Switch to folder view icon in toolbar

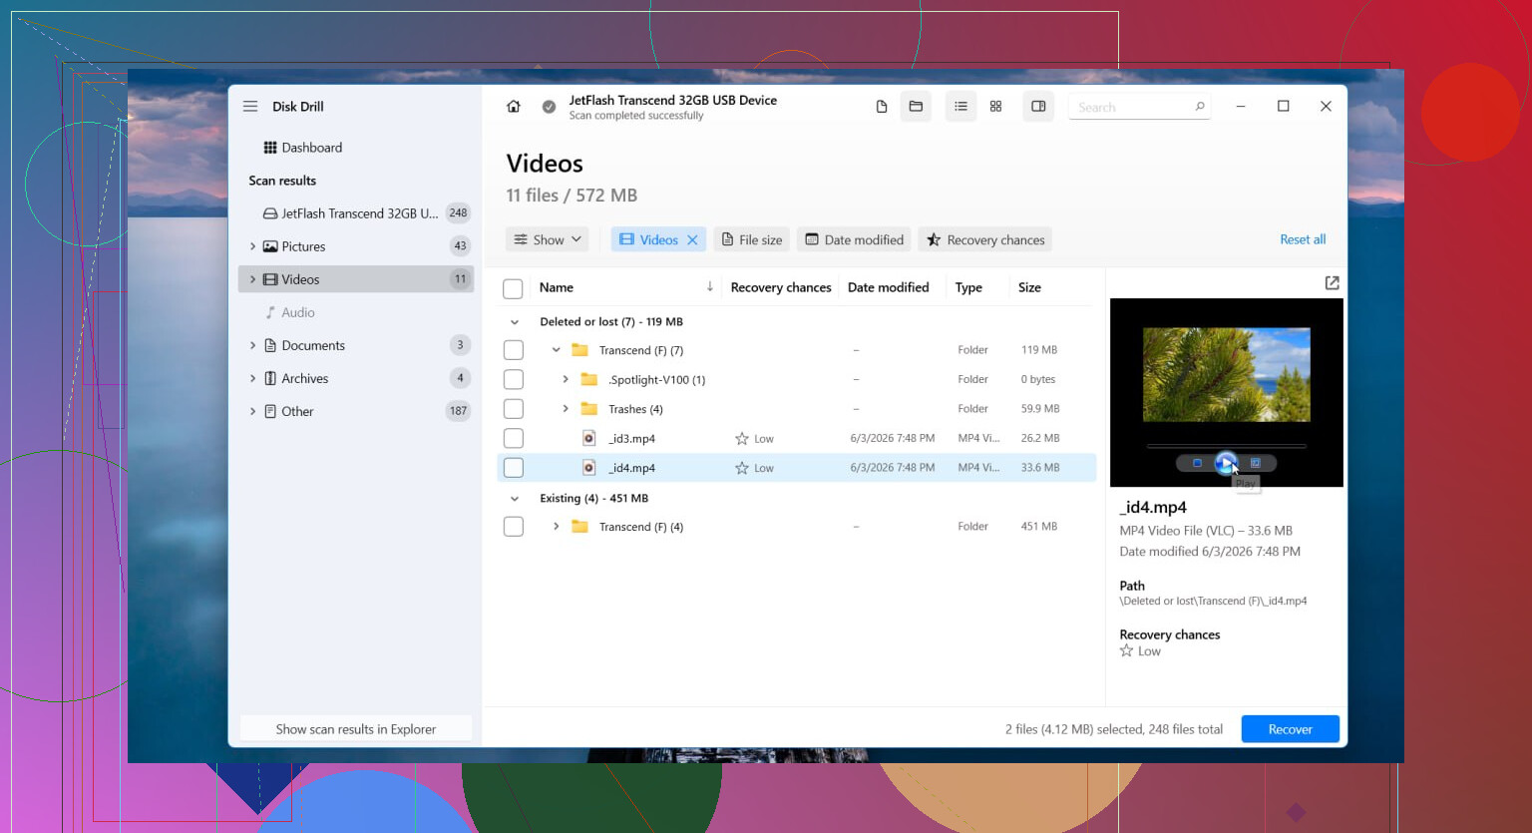click(x=916, y=107)
